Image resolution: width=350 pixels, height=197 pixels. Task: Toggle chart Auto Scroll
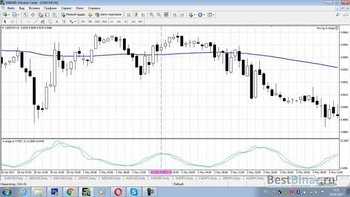pyautogui.click(x=175, y=15)
